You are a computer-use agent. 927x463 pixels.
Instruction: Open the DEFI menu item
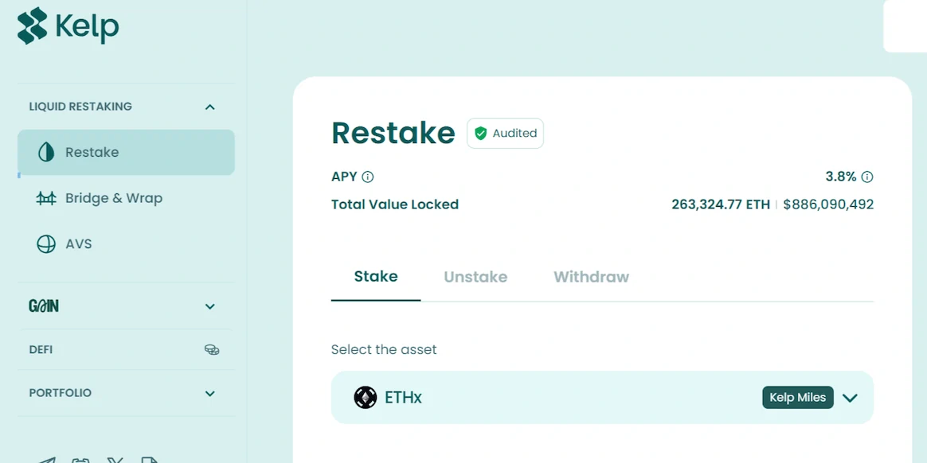(x=41, y=349)
